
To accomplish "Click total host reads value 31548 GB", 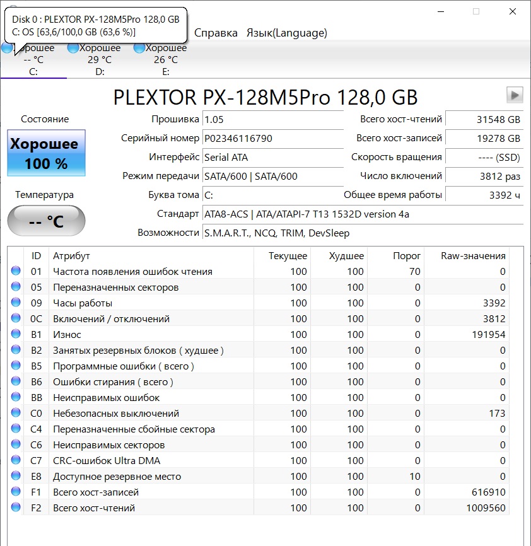I will click(x=484, y=119).
